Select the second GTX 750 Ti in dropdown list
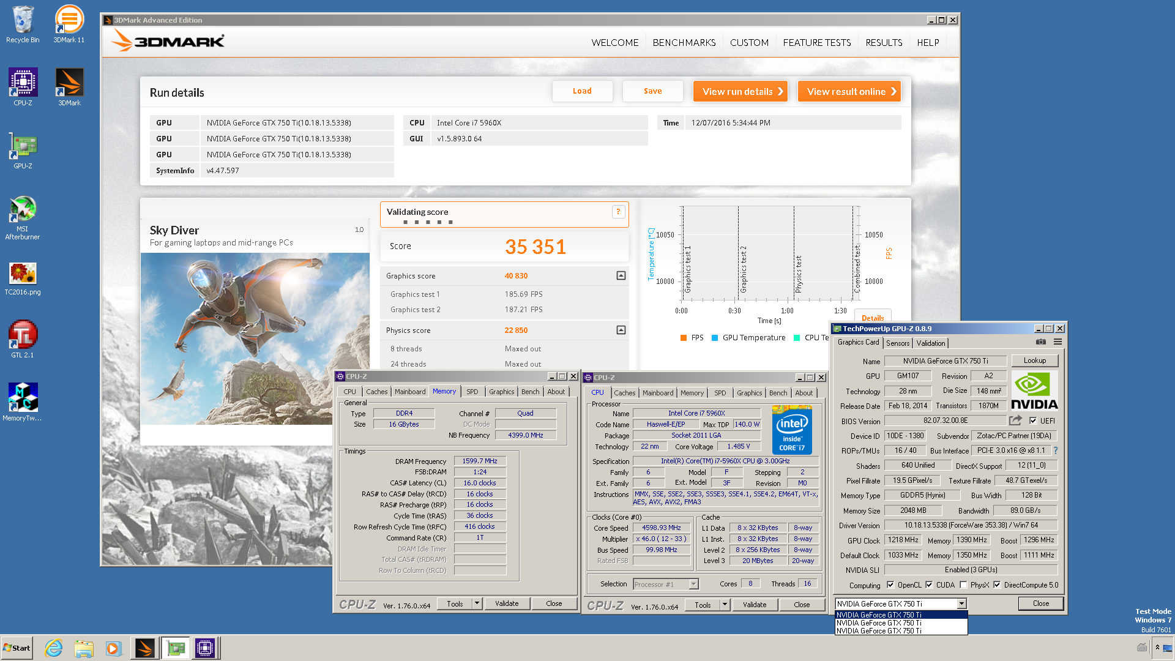This screenshot has width=1175, height=661. (901, 623)
